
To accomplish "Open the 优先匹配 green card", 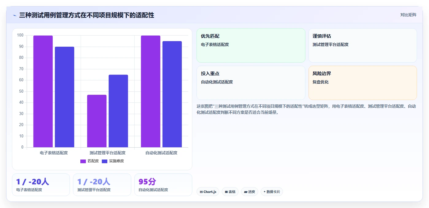I will tap(251, 45).
